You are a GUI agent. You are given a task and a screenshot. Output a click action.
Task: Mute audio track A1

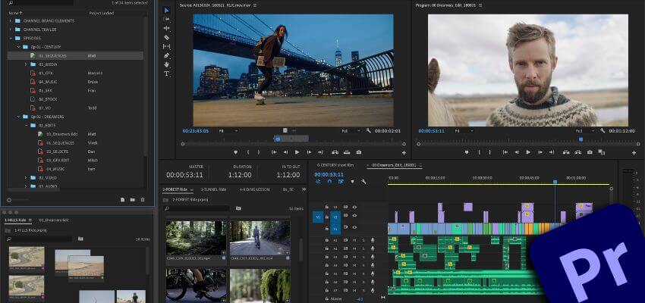pyautogui.click(x=354, y=239)
